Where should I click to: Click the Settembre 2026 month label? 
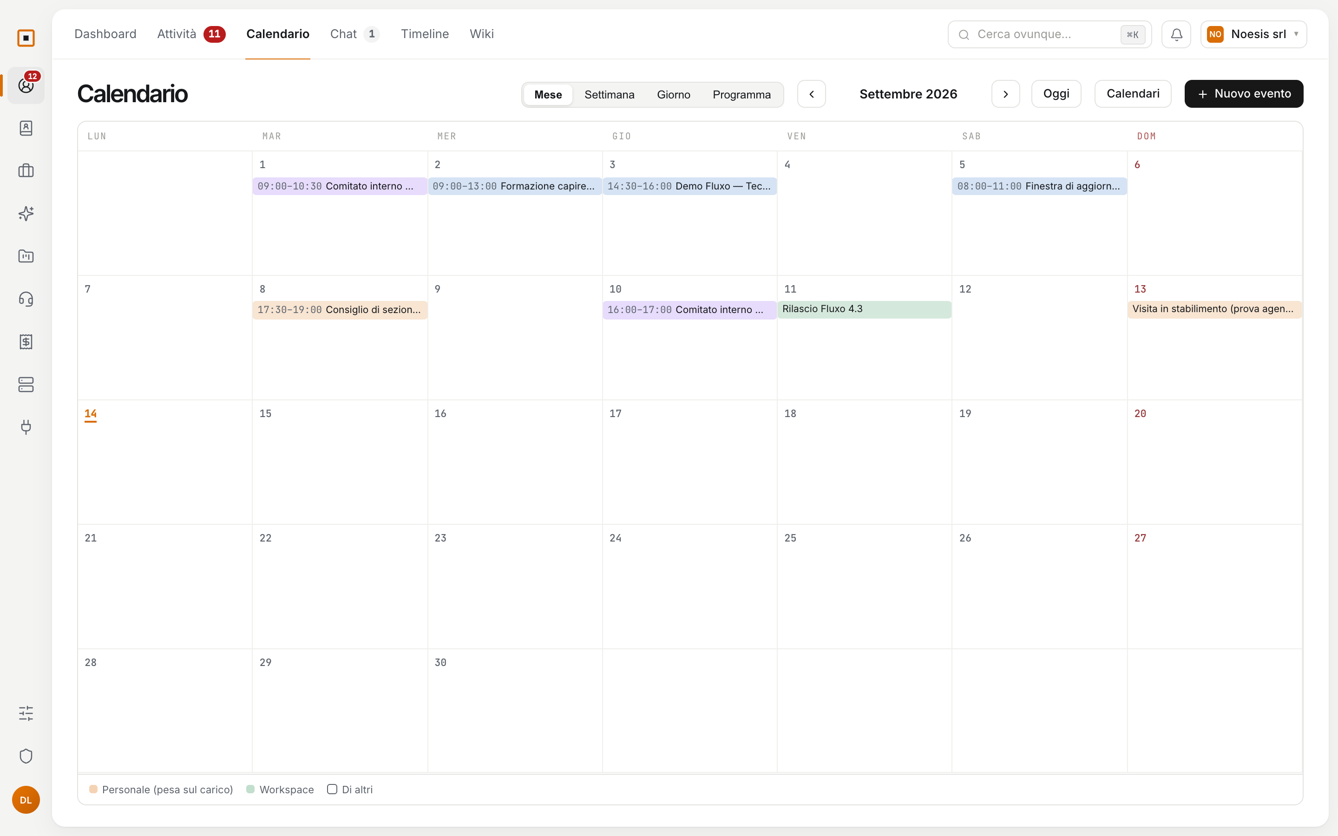point(908,94)
